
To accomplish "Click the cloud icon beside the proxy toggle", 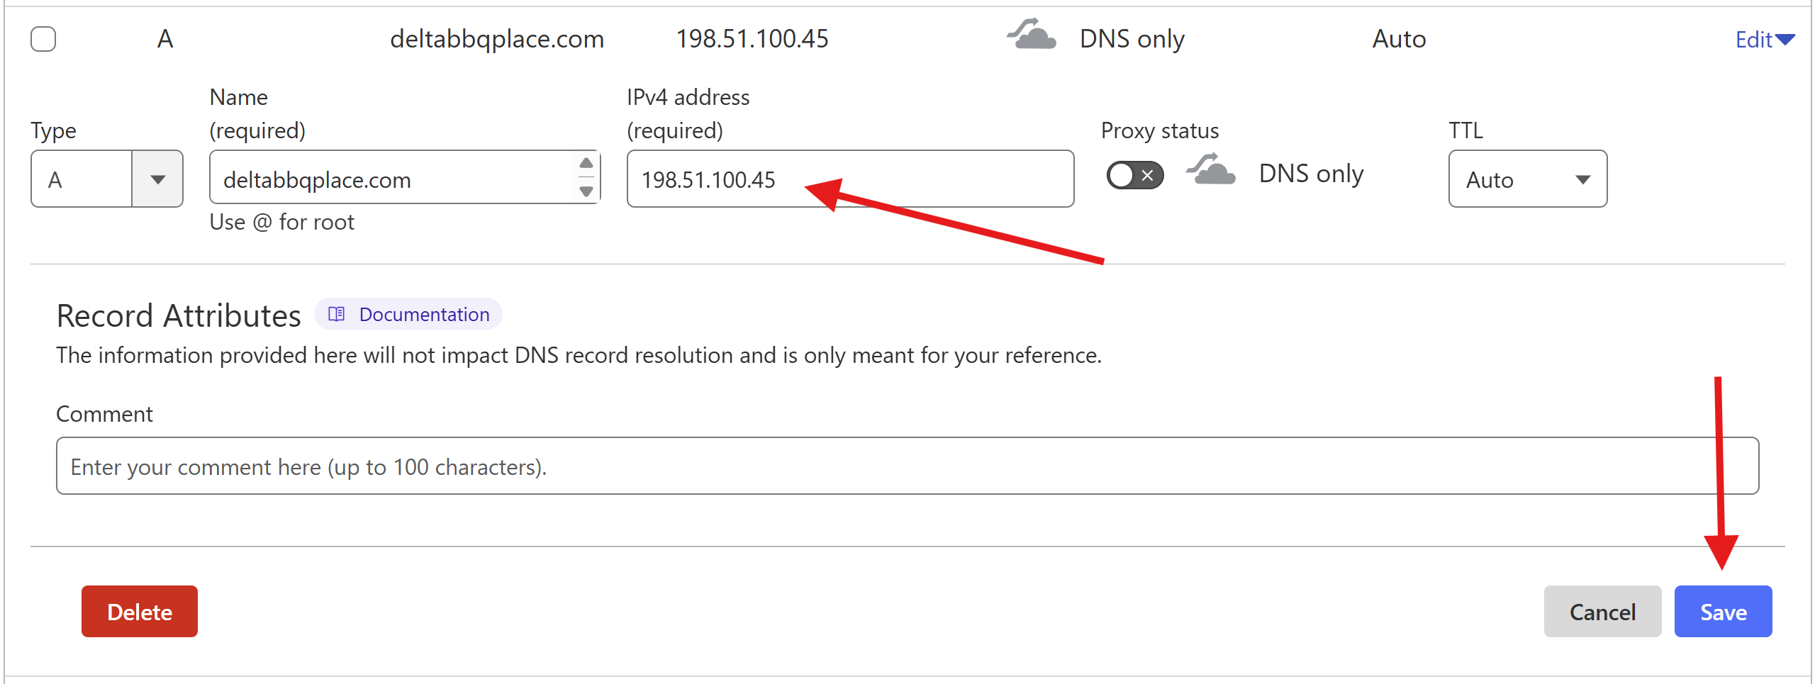I will click(x=1211, y=172).
